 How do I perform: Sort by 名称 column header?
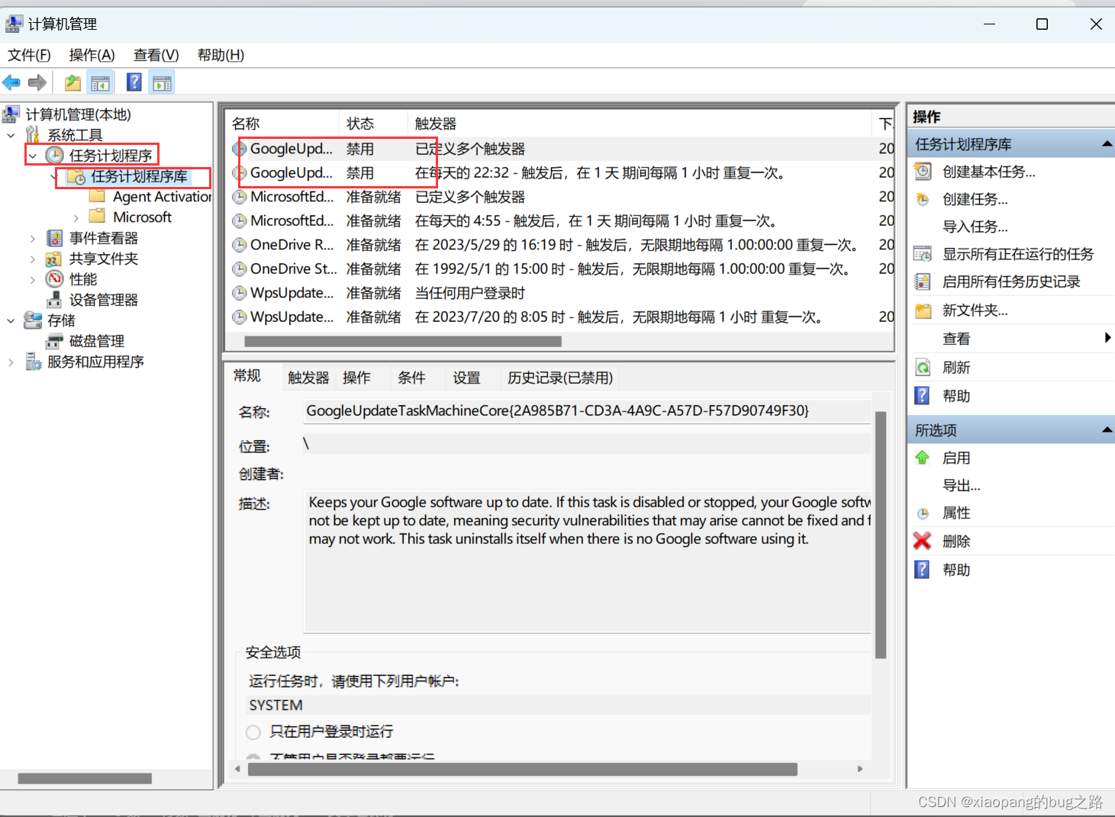(282, 124)
